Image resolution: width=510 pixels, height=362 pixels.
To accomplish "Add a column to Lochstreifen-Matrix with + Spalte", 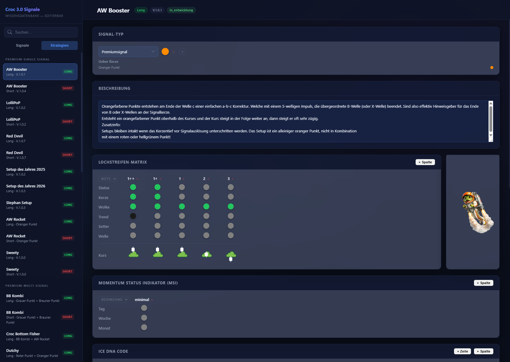I will point(425,162).
